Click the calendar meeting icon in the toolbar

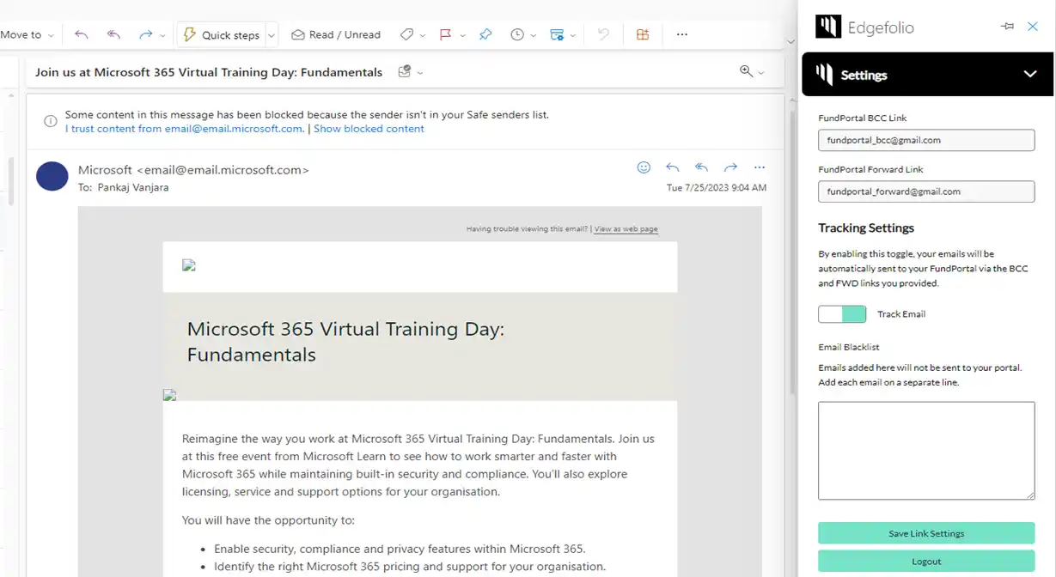(x=557, y=34)
